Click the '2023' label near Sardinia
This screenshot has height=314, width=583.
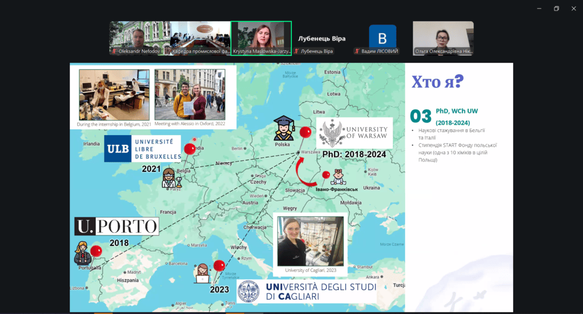pyautogui.click(x=219, y=290)
